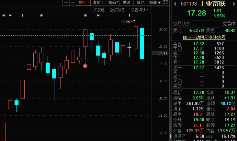237x141 pixels.
Task: Click the 量比 value 2.04
Action: point(231,109)
